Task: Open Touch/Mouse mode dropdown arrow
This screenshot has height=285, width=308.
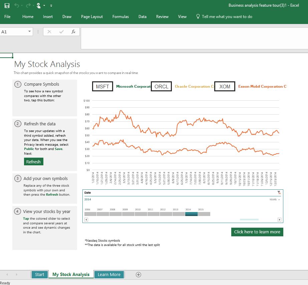Action: point(44,5)
